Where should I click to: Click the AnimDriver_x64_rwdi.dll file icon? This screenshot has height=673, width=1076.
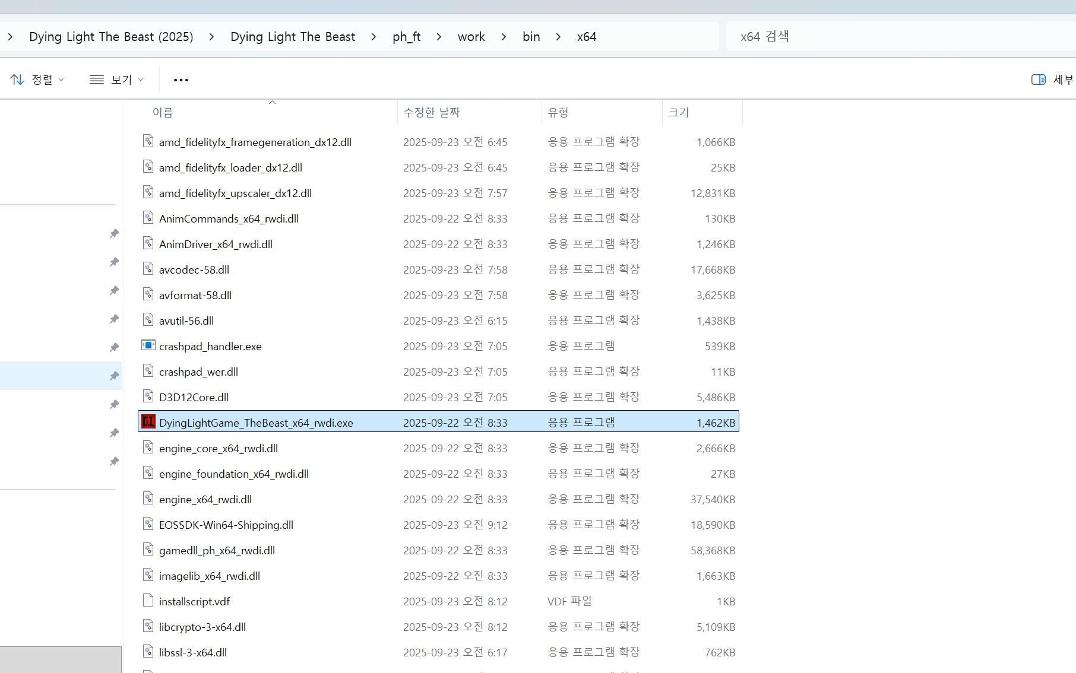148,243
